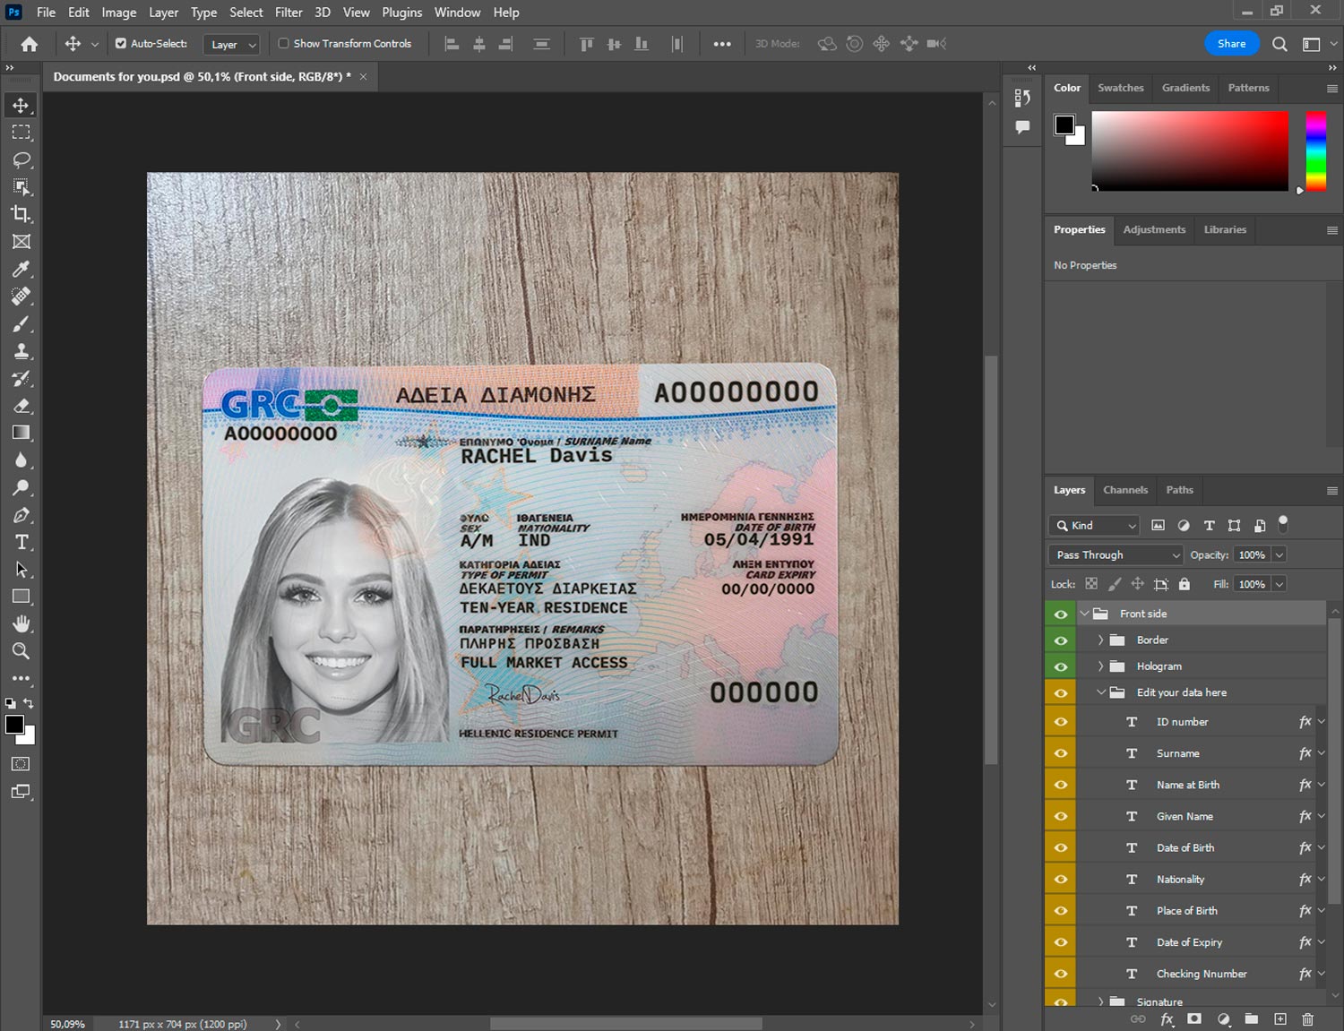
Task: Open the Pass Through blend mode dropdown
Action: pyautogui.click(x=1115, y=554)
